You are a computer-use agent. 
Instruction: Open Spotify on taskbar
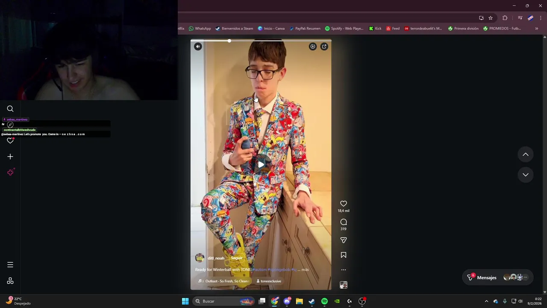pyautogui.click(x=324, y=301)
